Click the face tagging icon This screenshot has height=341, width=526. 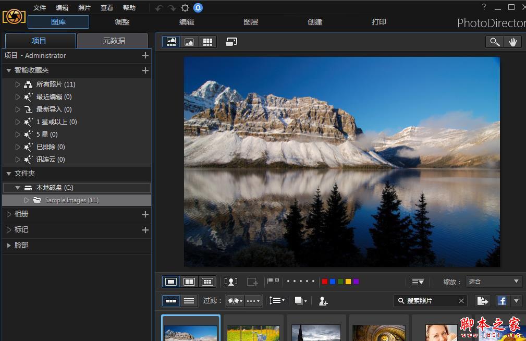coord(231,282)
